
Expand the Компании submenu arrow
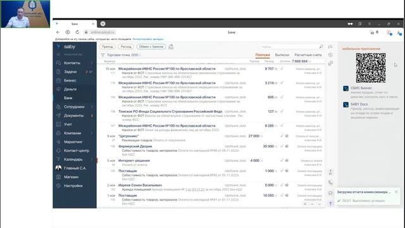[92, 133]
